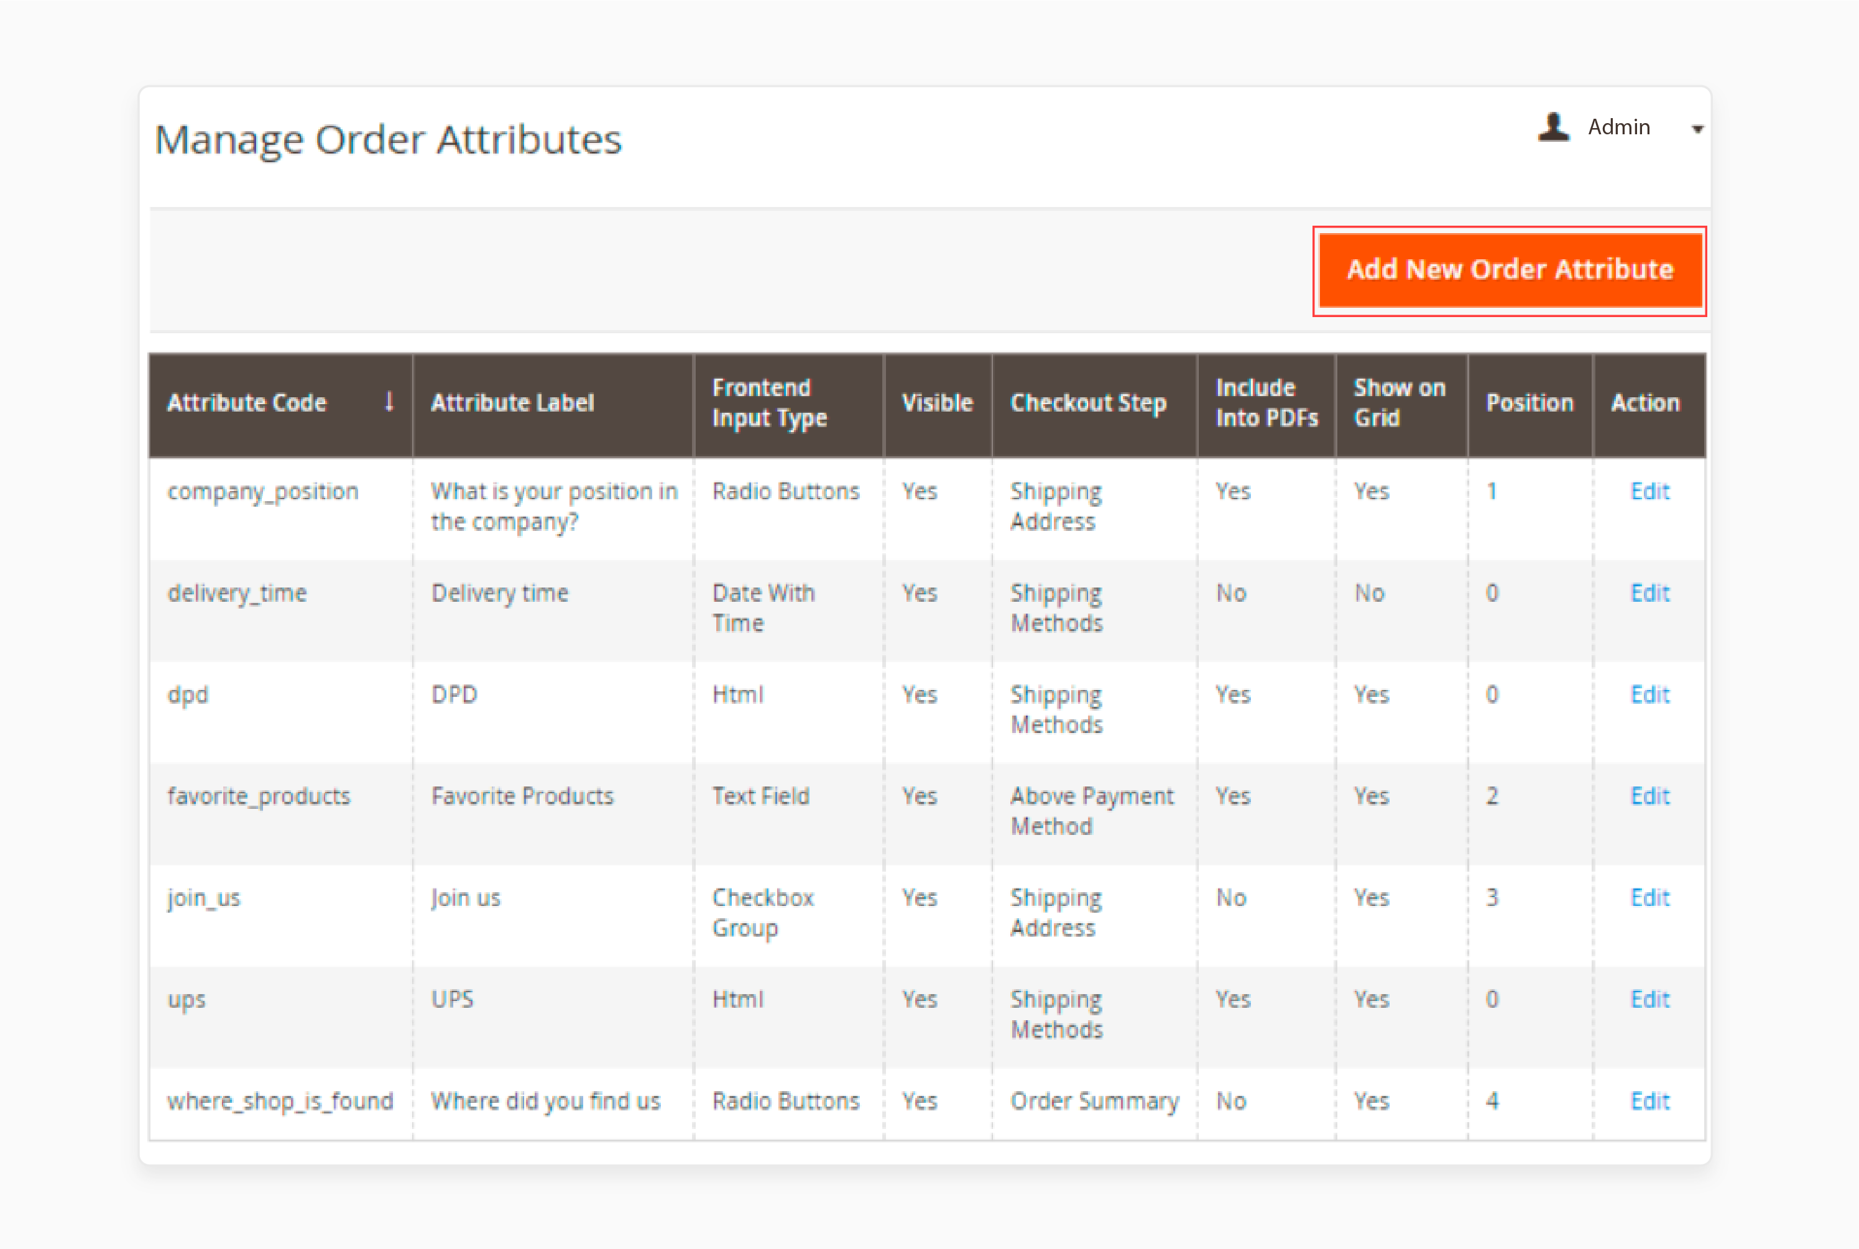The image size is (1859, 1249).
Task: Sort by Attribute Code column header
Action: (x=280, y=405)
